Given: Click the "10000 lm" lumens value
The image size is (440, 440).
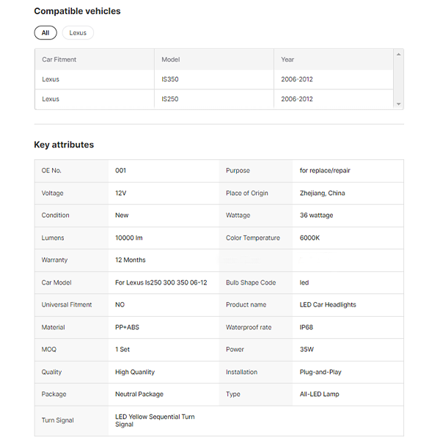Looking at the screenshot, I should coord(129,238).
